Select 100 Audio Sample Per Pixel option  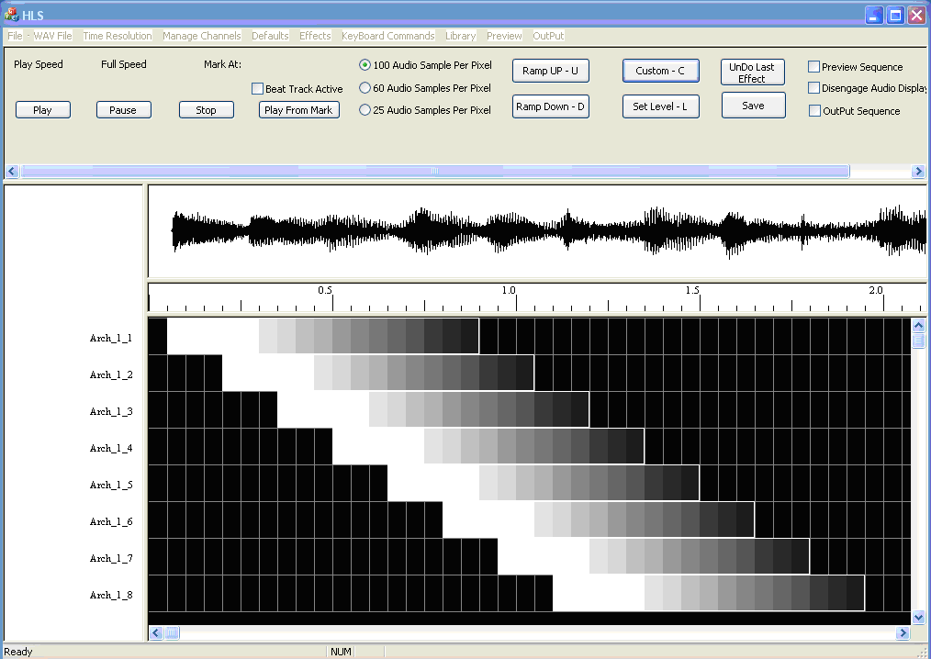click(x=365, y=65)
